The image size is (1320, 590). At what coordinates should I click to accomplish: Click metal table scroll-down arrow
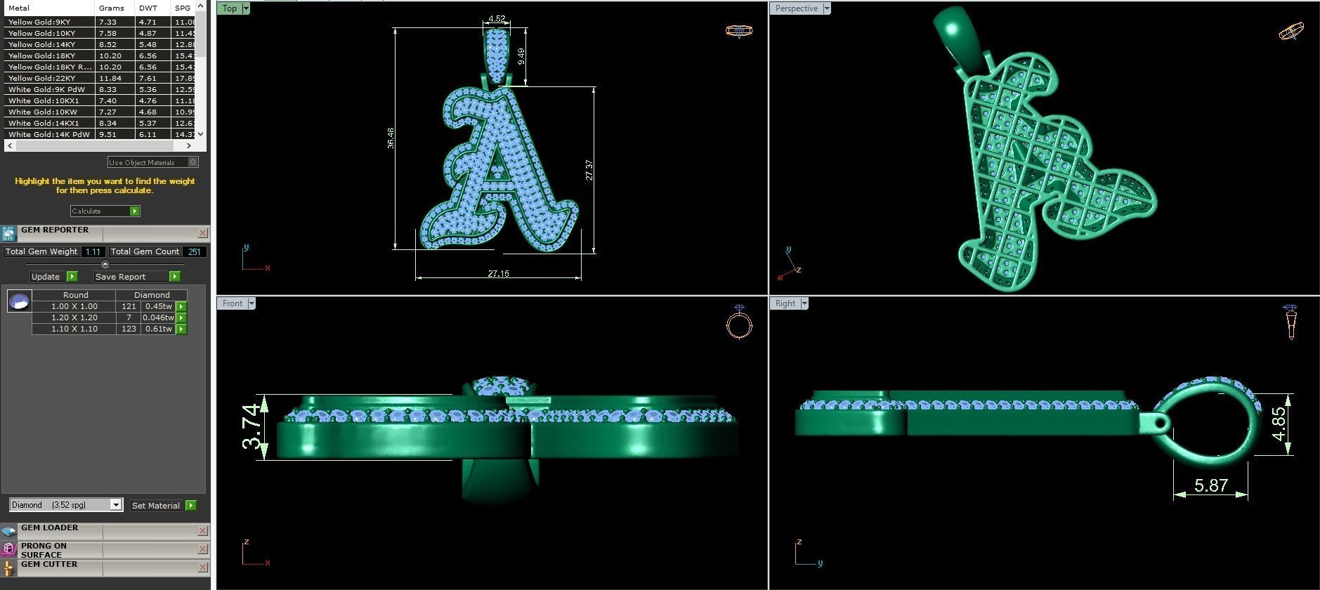(201, 133)
